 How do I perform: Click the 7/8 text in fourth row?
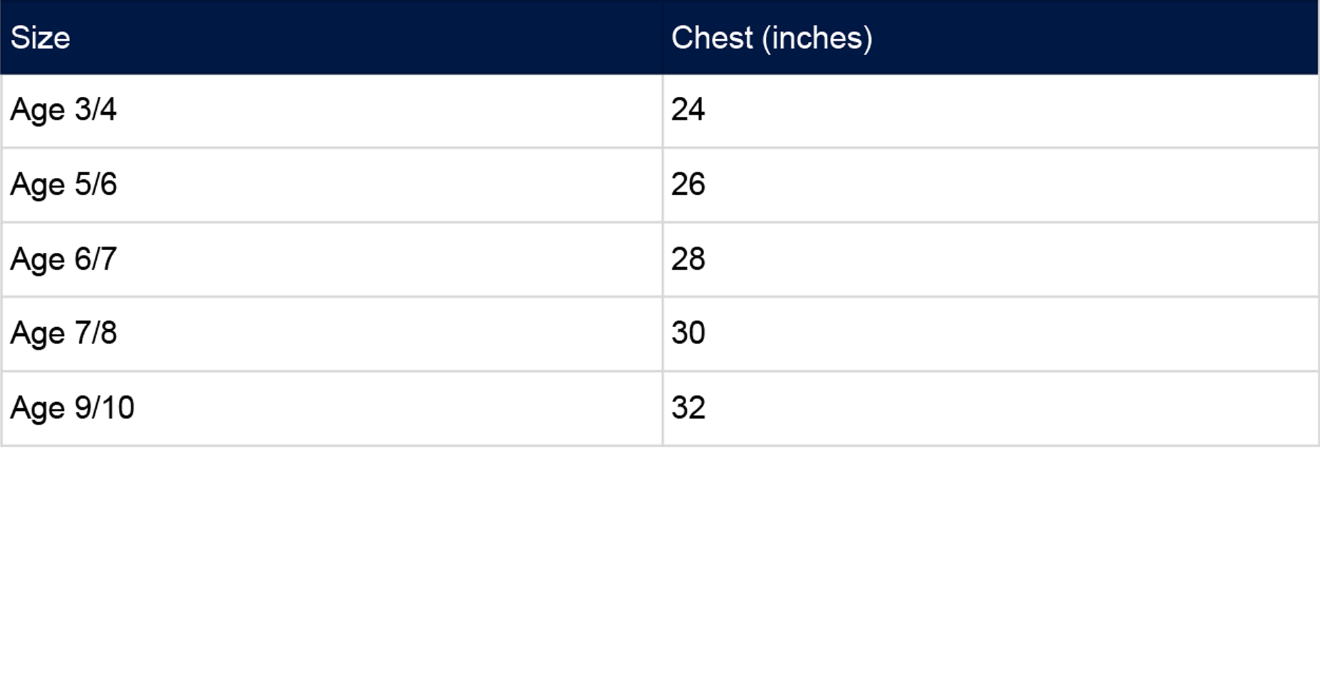[x=96, y=333]
